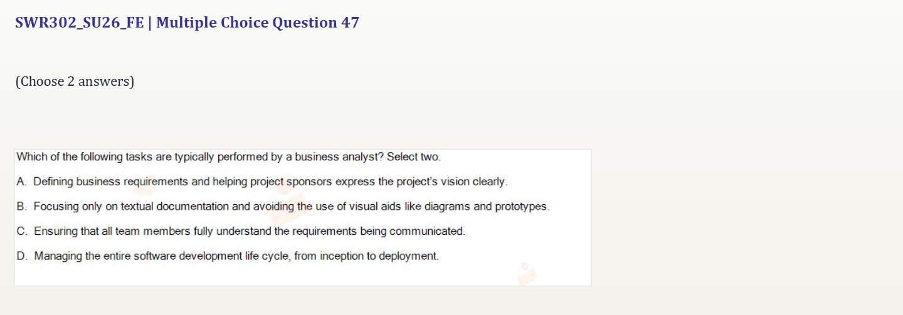The width and height of the screenshot is (903, 315).
Task: Click the letter 'D.' answer label
Action: point(22,256)
